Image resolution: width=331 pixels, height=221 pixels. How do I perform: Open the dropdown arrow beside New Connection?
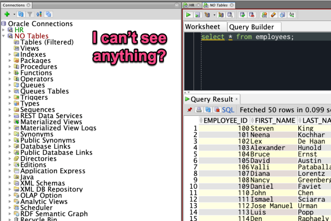[x=14, y=14]
